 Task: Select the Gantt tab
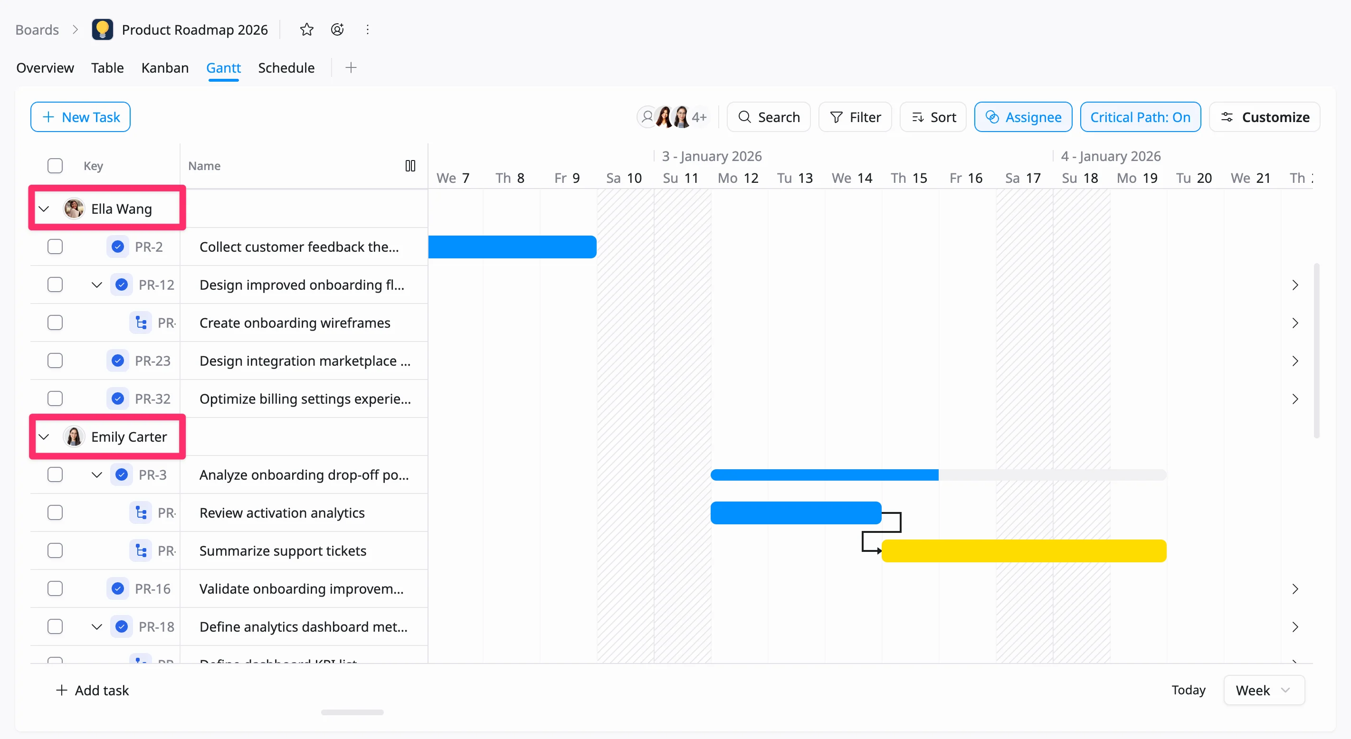(223, 67)
